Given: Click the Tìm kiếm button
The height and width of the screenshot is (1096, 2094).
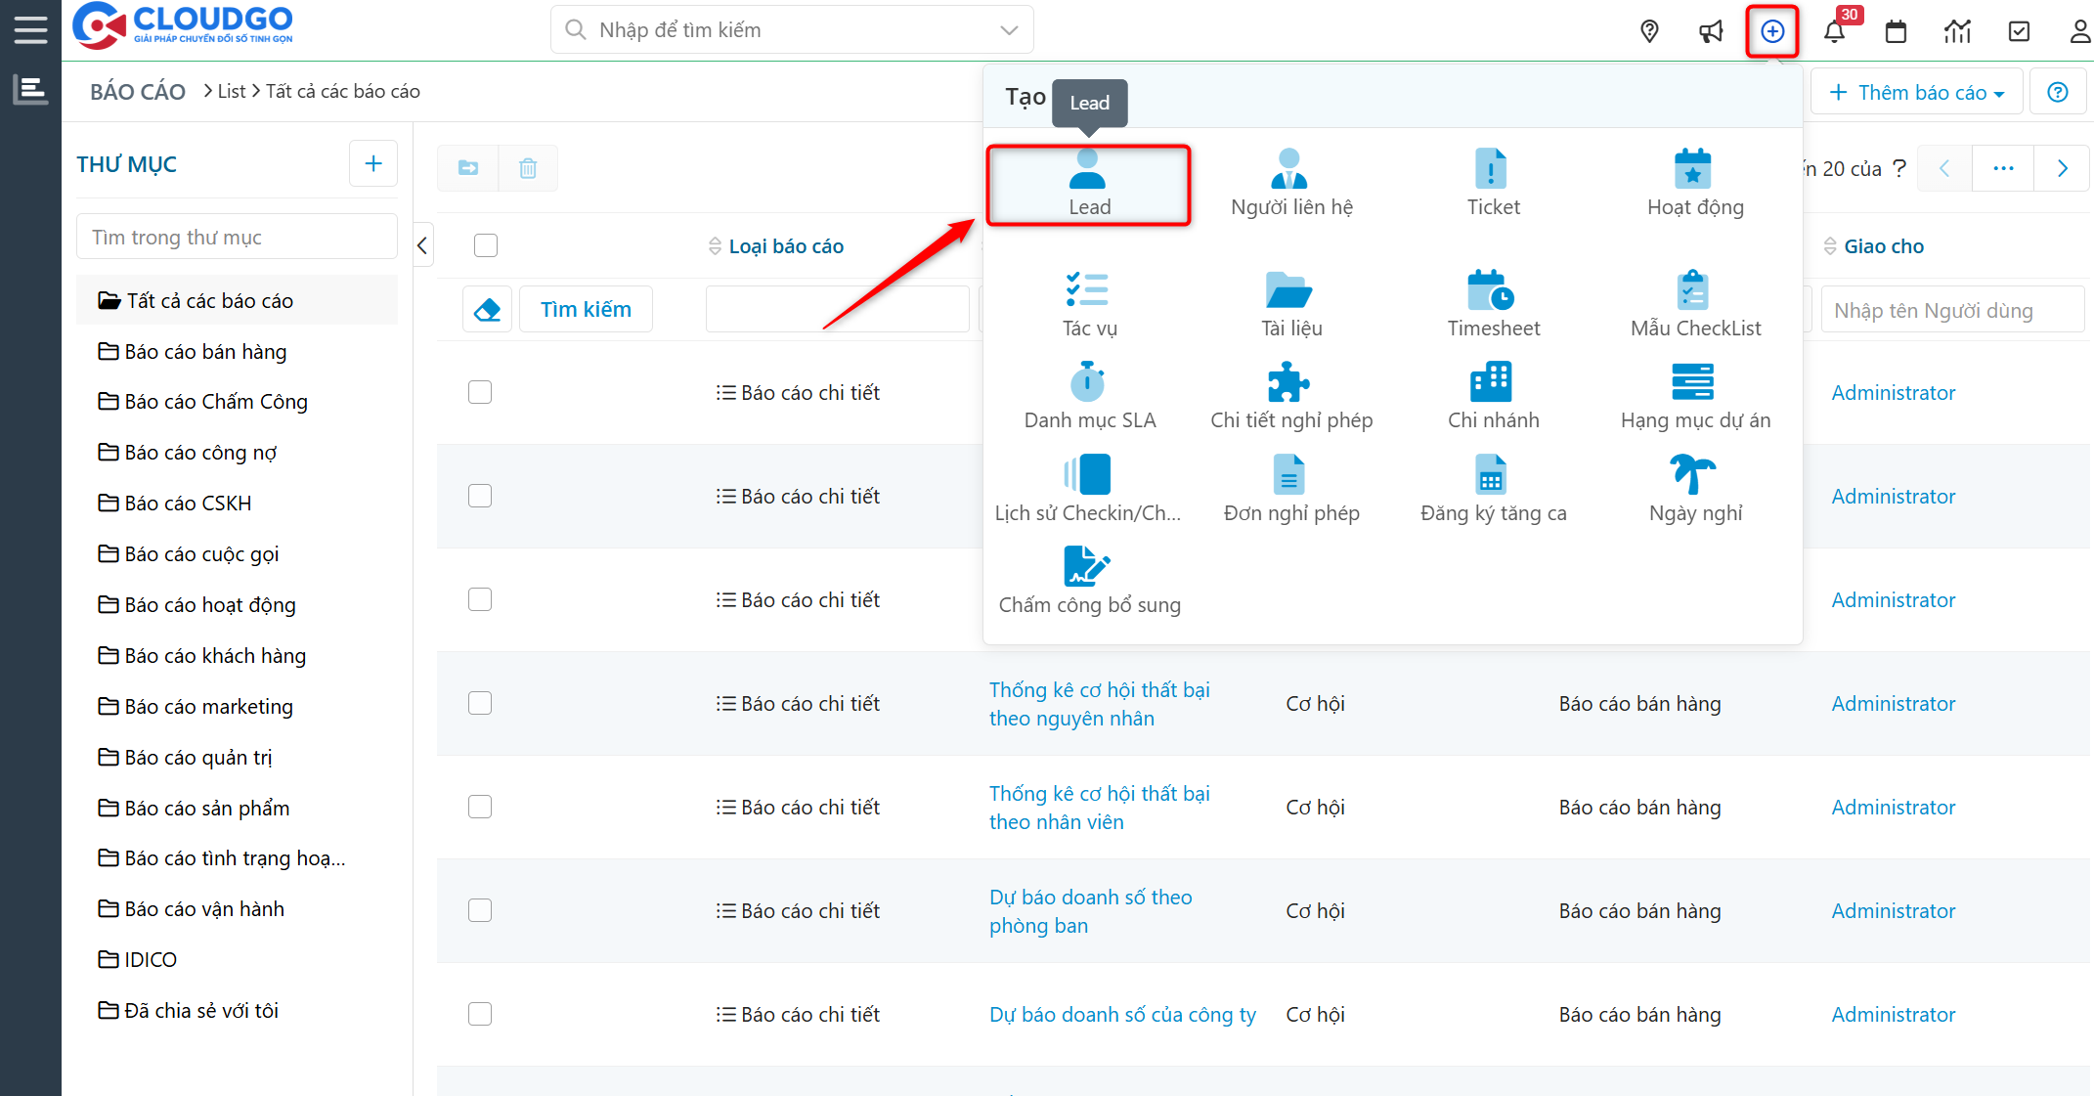Looking at the screenshot, I should [x=586, y=310].
